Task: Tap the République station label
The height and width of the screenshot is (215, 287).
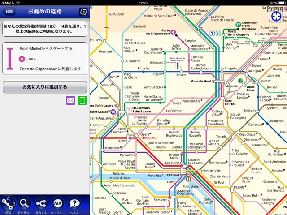Action: coord(248,134)
